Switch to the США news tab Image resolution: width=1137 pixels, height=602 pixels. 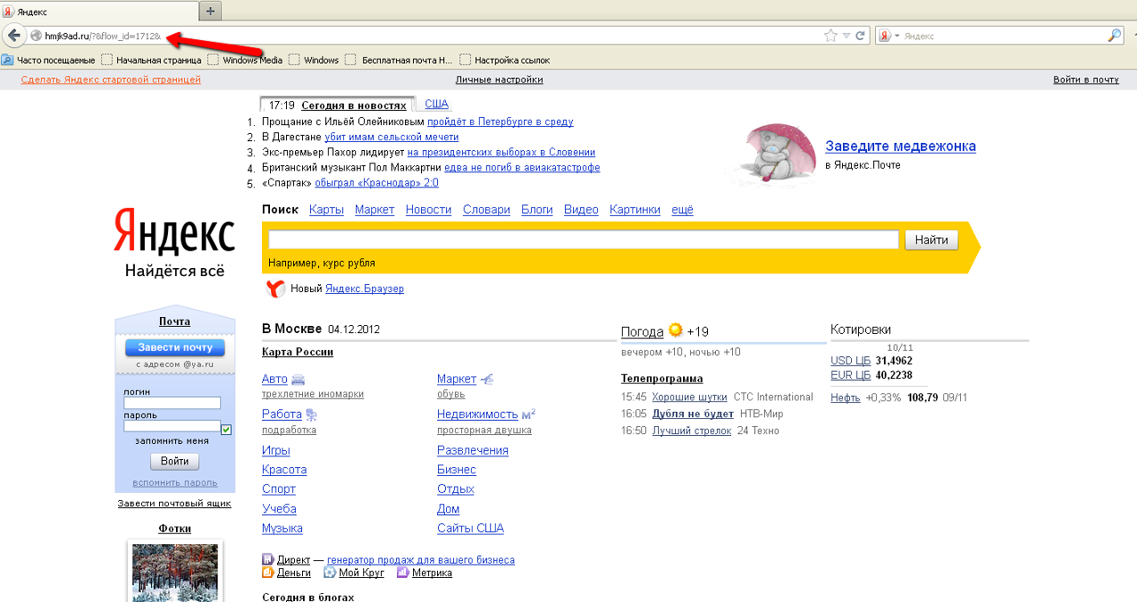436,104
